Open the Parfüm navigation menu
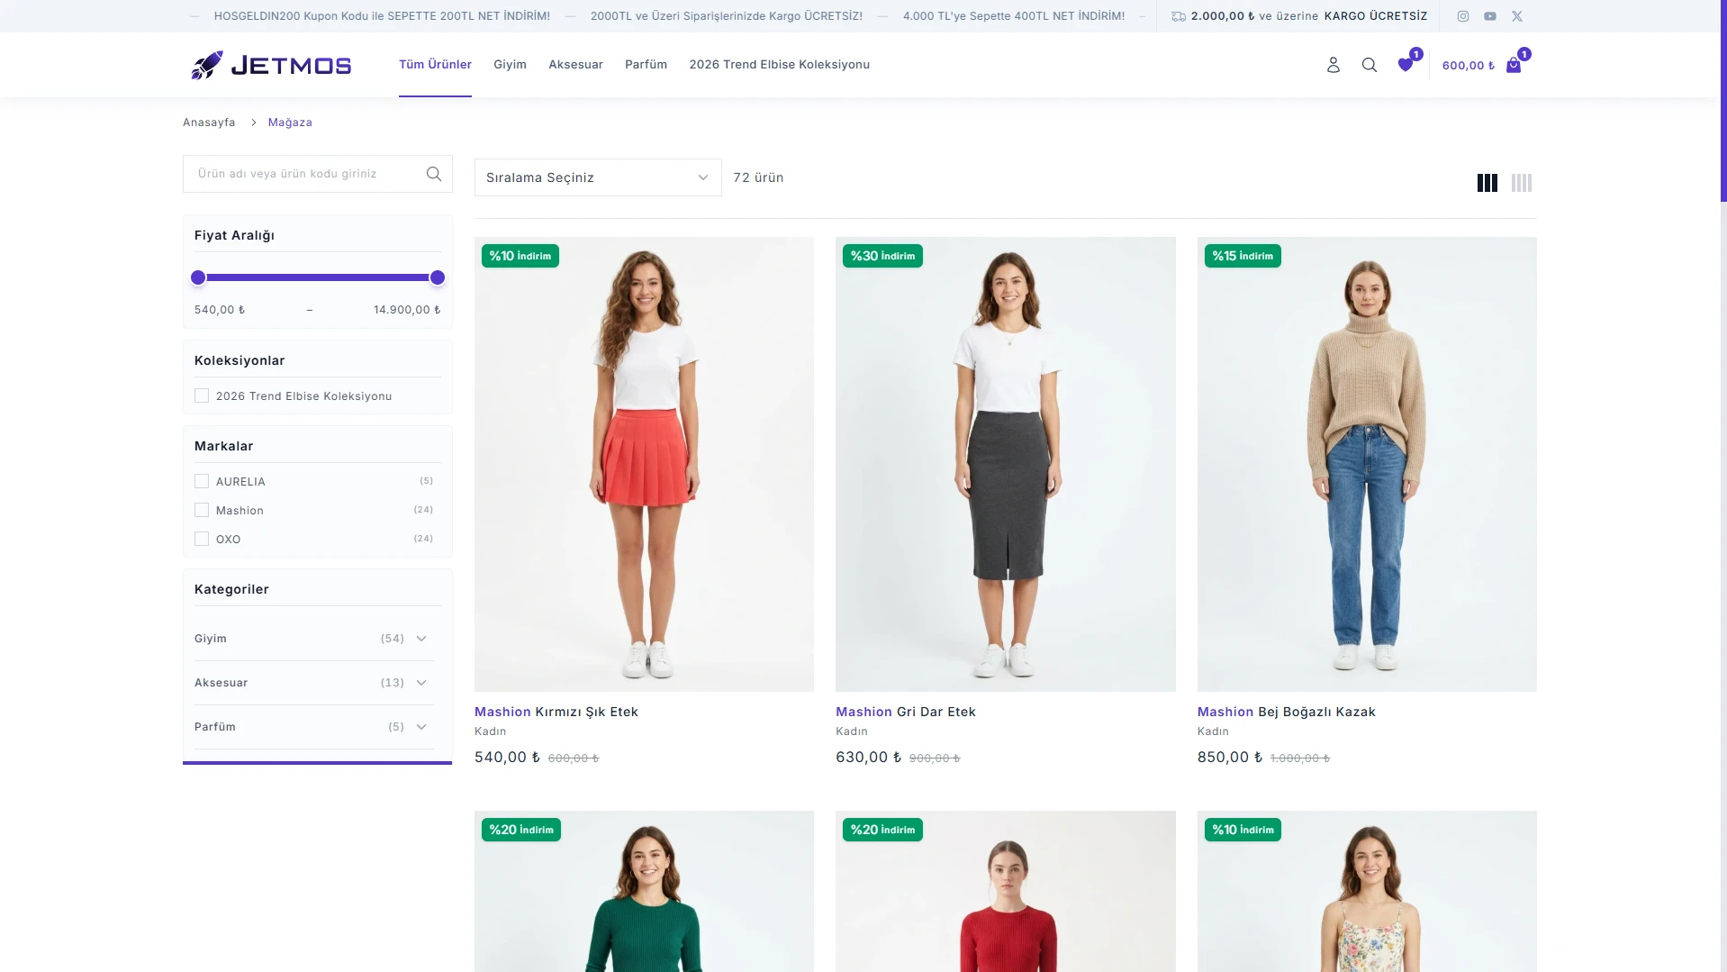1727x972 pixels. (646, 65)
